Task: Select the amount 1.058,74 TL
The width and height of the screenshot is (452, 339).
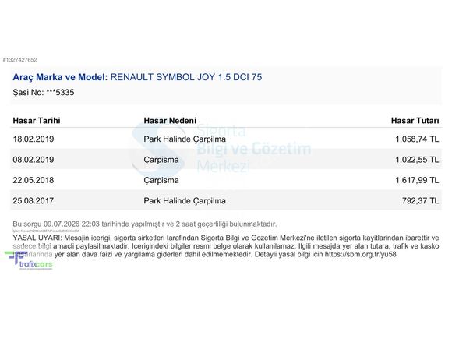Action: pyautogui.click(x=417, y=139)
